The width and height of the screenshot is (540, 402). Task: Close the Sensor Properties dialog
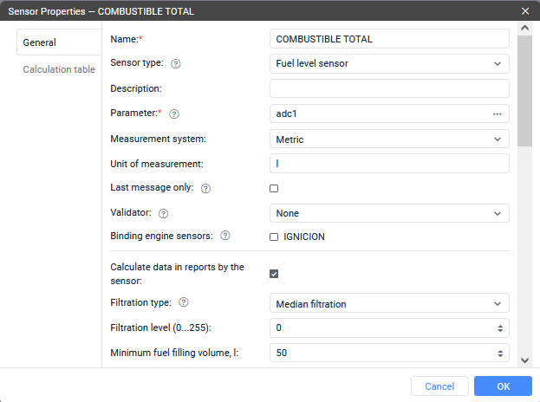(x=525, y=11)
